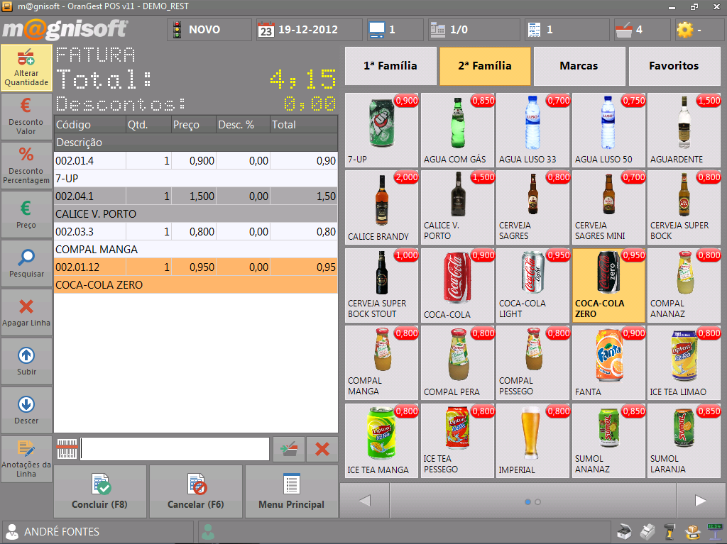Add 7-UP product to invoice
Image resolution: width=727 pixels, height=544 pixels.
coord(381,131)
